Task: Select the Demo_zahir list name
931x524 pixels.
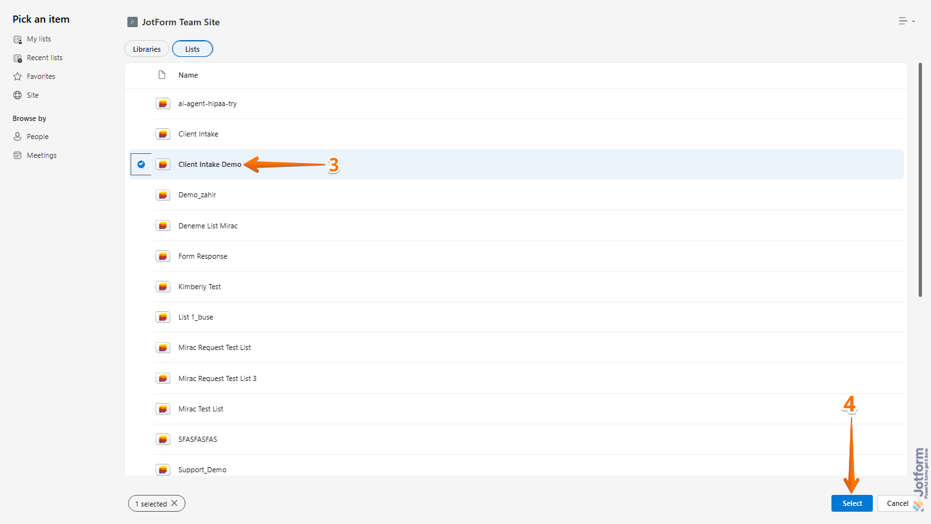Action: pos(197,195)
